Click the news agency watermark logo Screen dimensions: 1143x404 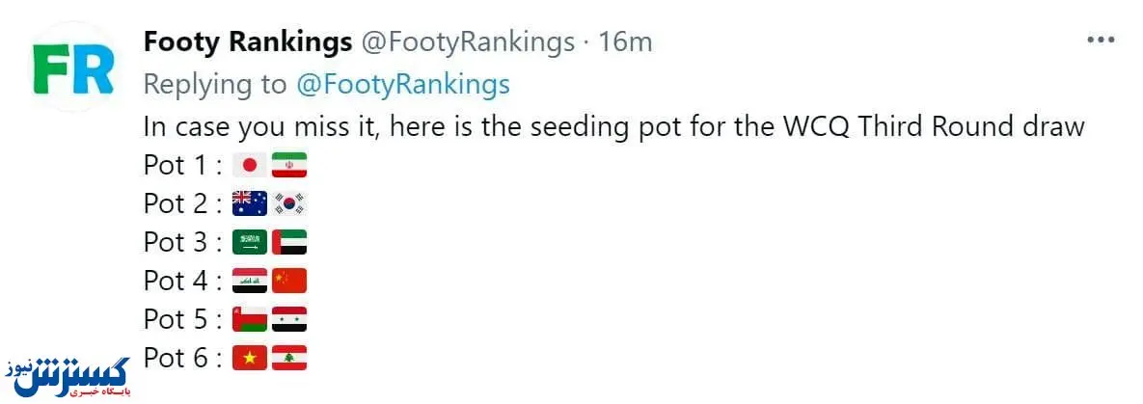70,373
